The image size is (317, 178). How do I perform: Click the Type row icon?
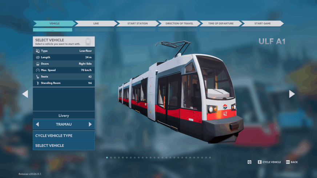coord(37,51)
